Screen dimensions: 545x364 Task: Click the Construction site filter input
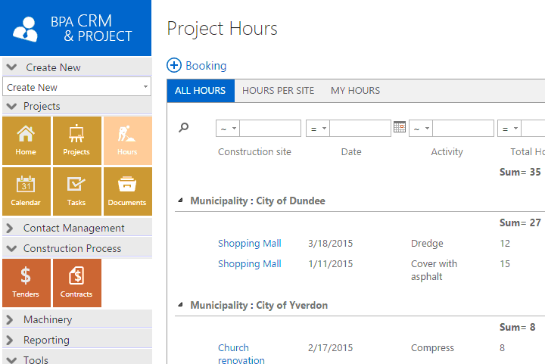(270, 128)
